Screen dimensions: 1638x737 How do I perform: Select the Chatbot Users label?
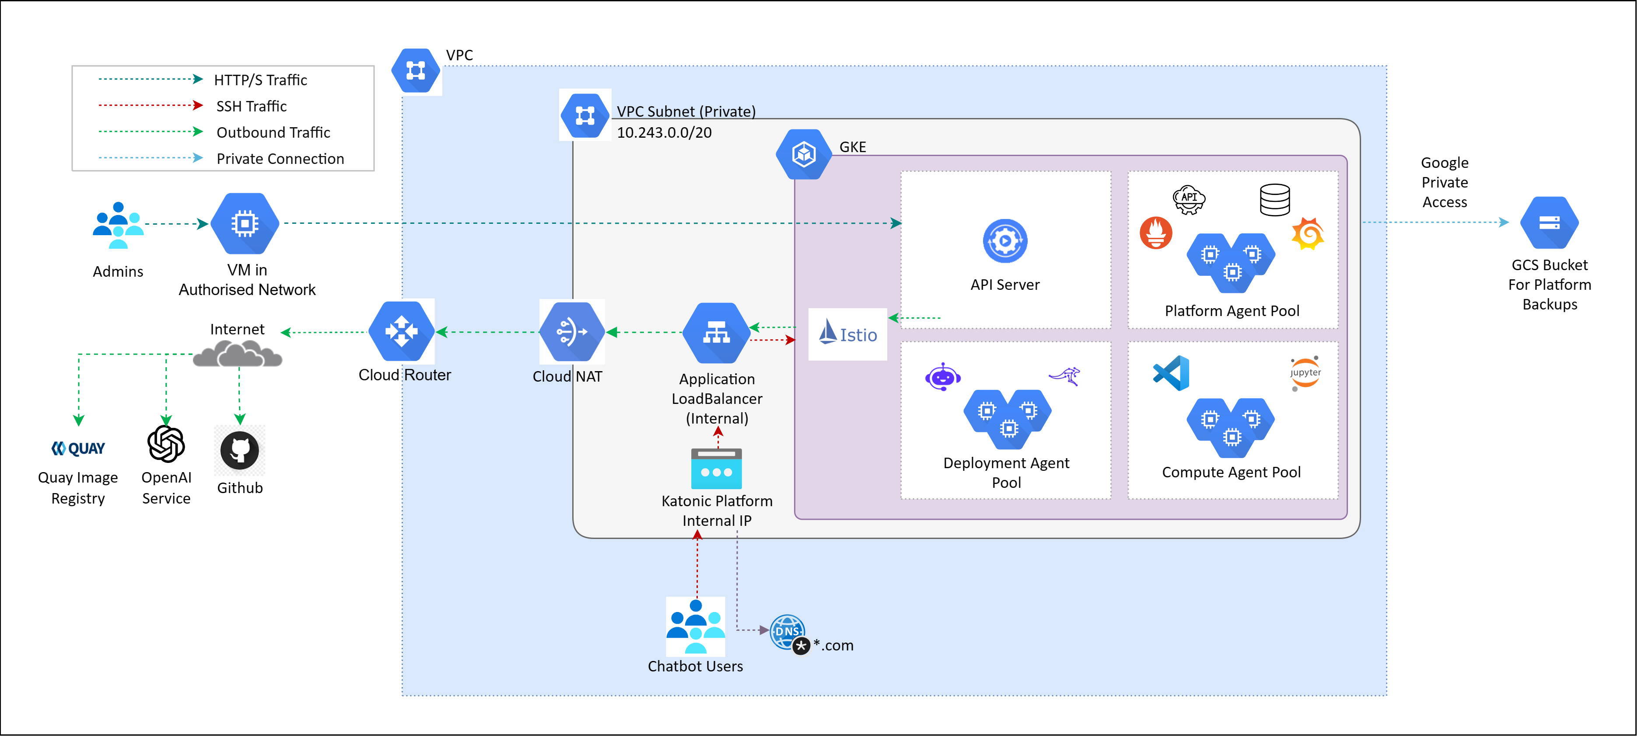[696, 667]
